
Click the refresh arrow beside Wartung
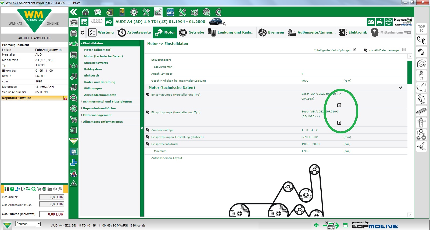83,32
